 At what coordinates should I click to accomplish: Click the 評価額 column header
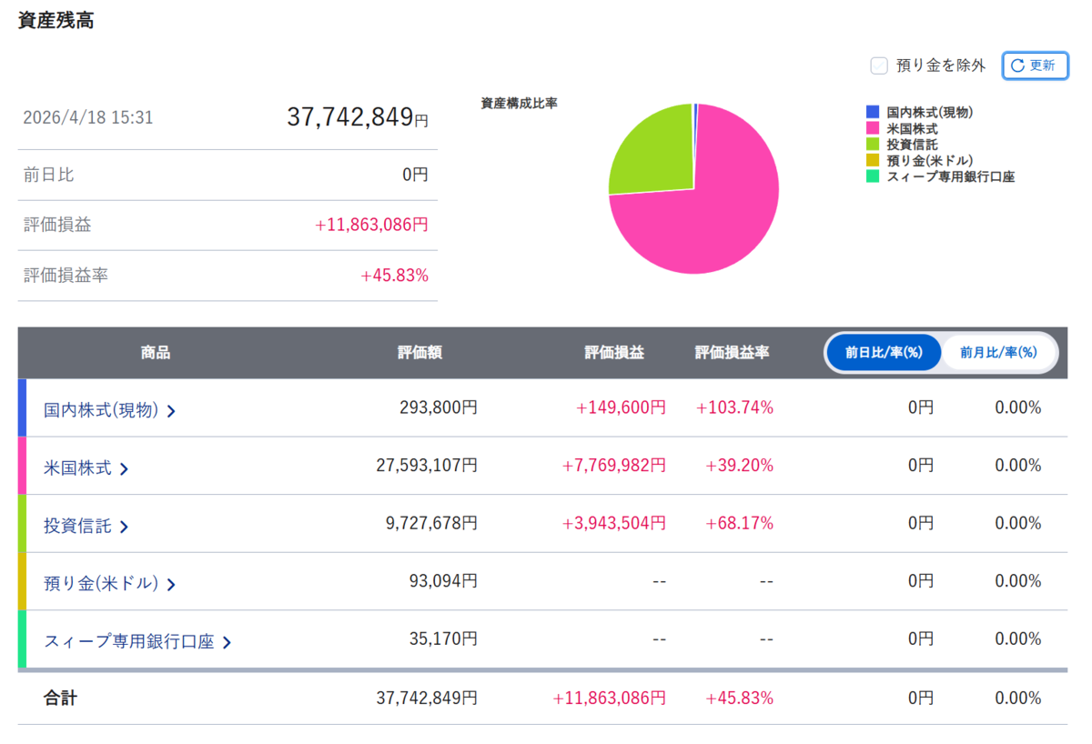pyautogui.click(x=420, y=352)
